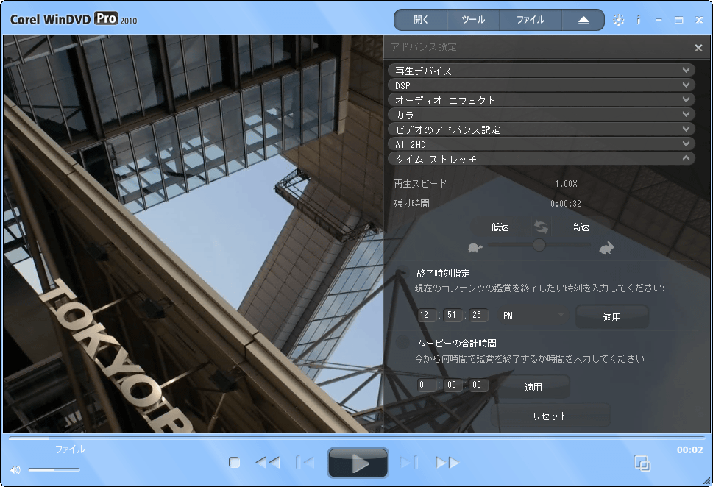Click the rewind double-arrow icon
713x487 pixels.
[x=267, y=463]
